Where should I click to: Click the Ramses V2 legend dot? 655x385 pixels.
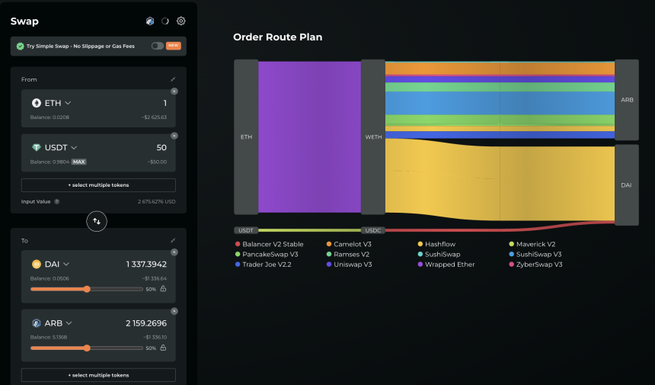(x=329, y=254)
